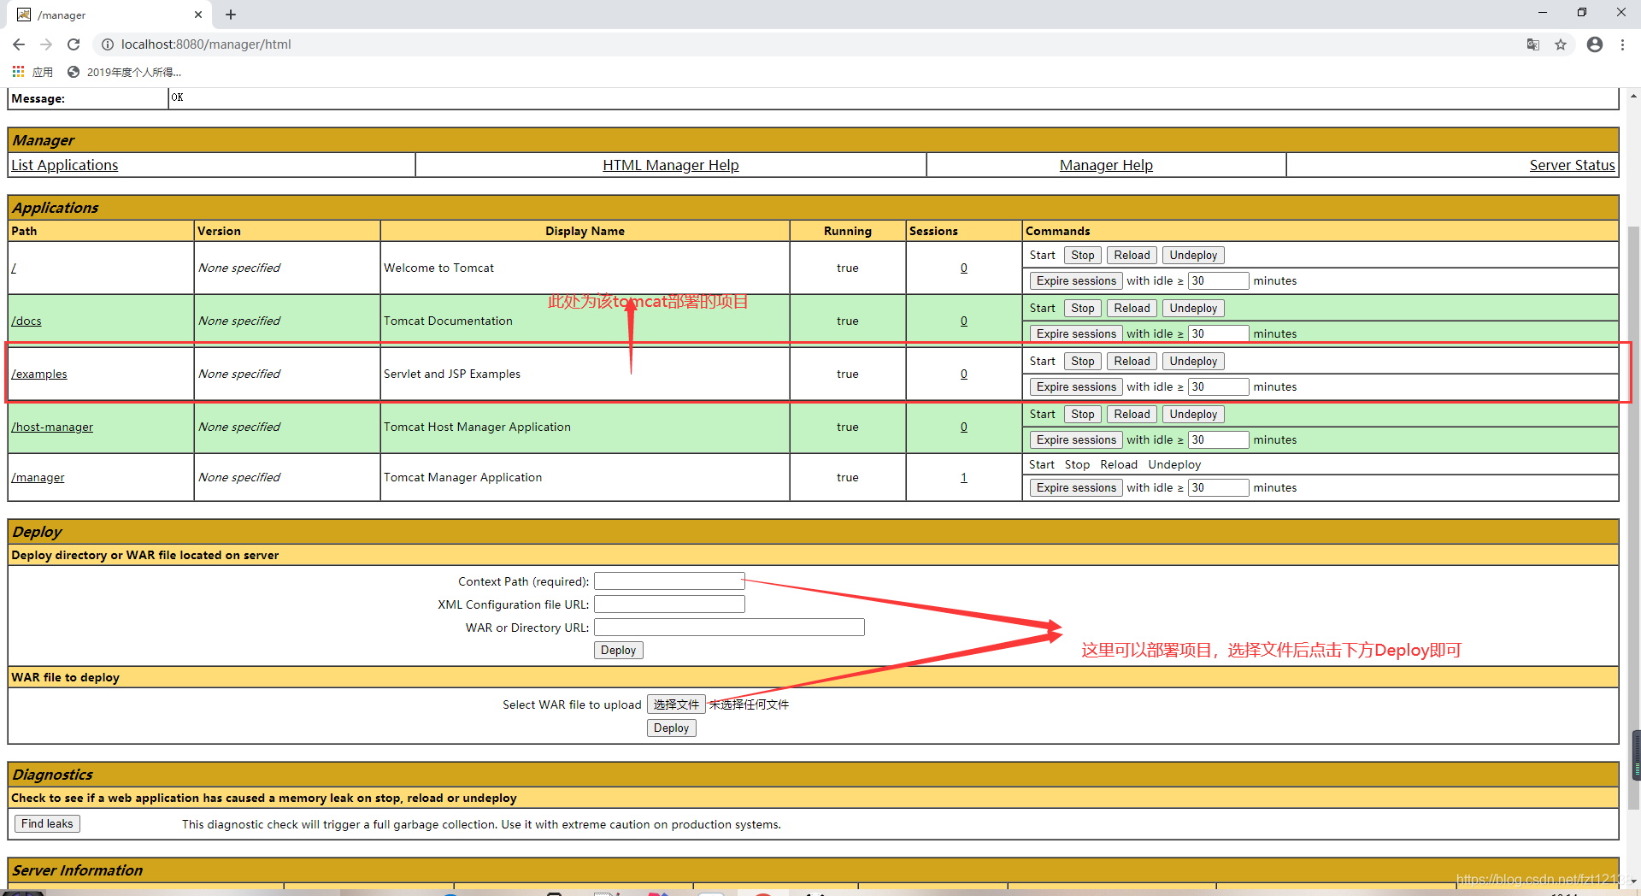Screen dimensions: 1641x896
Task: Open the Server Status link
Action: (x=1572, y=165)
